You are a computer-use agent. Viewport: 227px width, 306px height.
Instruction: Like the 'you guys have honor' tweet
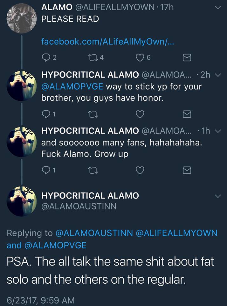click(140, 114)
